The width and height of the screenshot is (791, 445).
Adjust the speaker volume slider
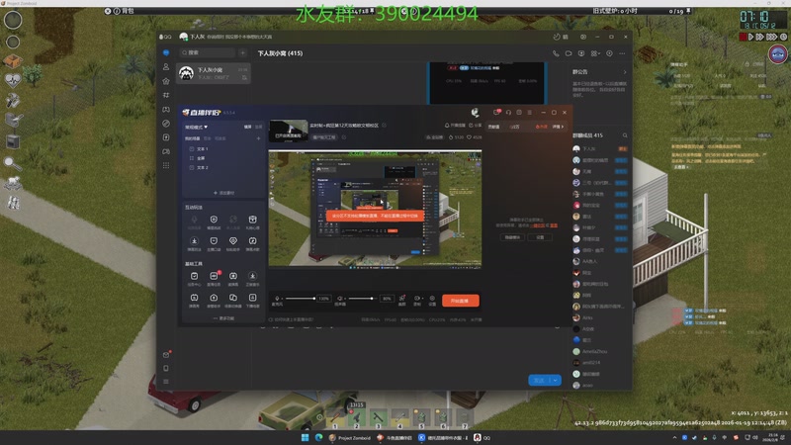362,299
